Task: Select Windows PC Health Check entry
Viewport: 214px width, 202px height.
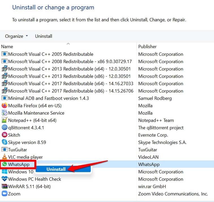Action: tap(34, 179)
